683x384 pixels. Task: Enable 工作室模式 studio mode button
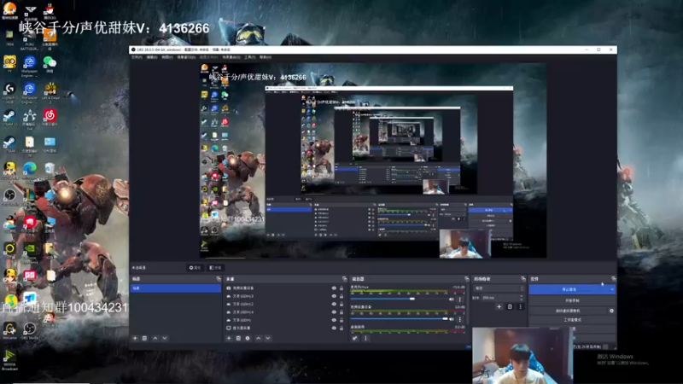pos(572,320)
